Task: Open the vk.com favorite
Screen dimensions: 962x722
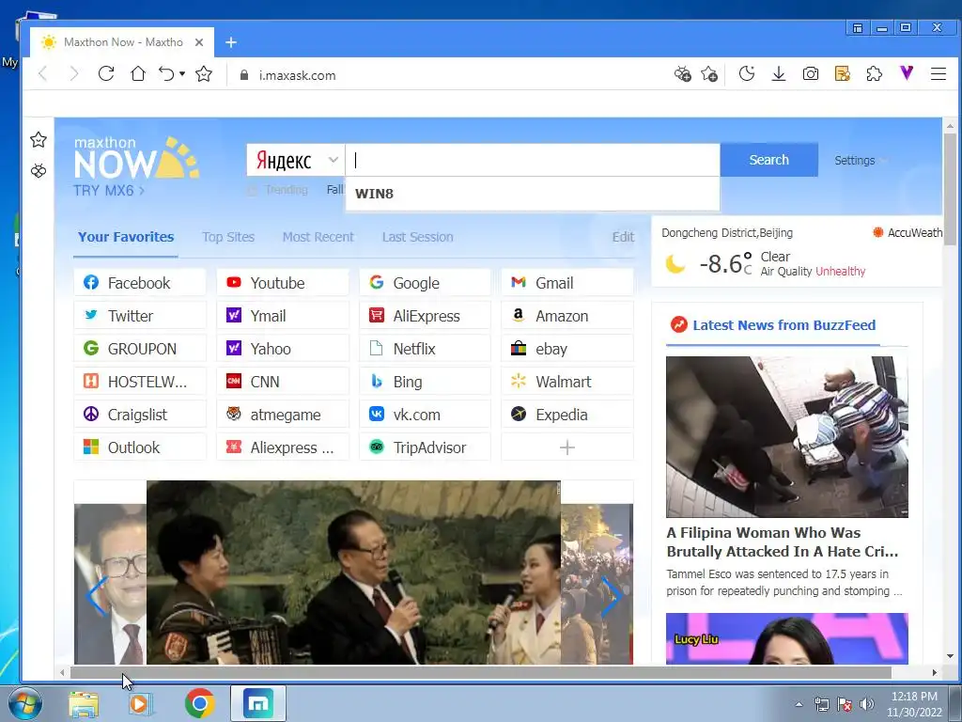Action: pos(425,415)
